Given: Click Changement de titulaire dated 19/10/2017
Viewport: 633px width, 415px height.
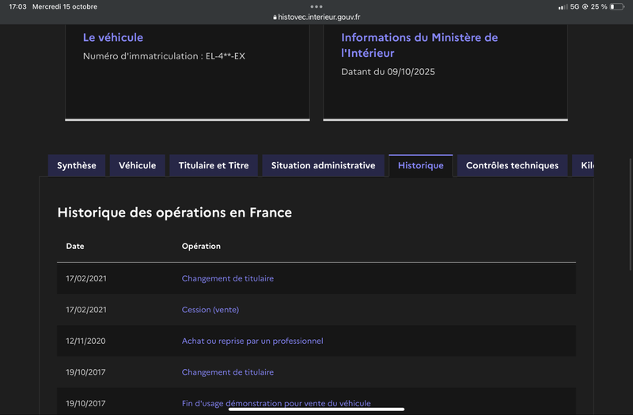Looking at the screenshot, I should [x=228, y=372].
